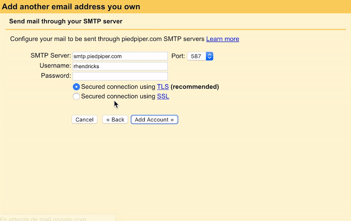This screenshot has height=221, width=351.
Task: Click the '(recommended)' text beside TLS
Action: point(195,87)
